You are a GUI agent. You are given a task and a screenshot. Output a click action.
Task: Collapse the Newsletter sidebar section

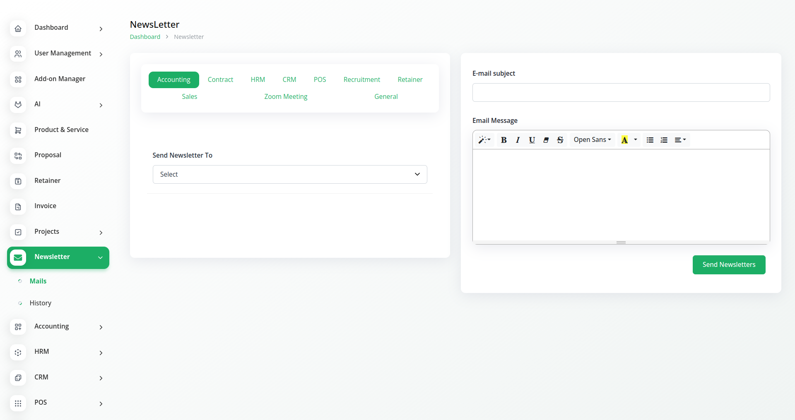100,257
